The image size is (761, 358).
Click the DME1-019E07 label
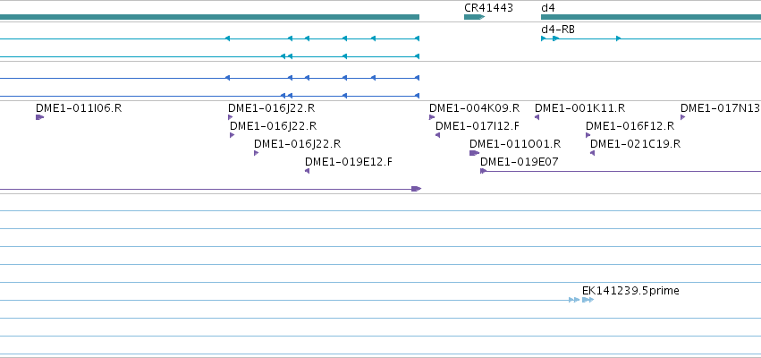point(520,162)
